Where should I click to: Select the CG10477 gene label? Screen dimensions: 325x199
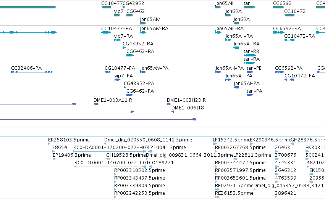point(112,3)
